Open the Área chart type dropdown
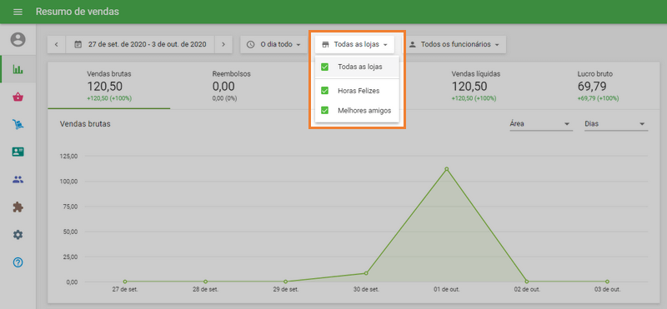The width and height of the screenshot is (667, 309). coord(540,124)
